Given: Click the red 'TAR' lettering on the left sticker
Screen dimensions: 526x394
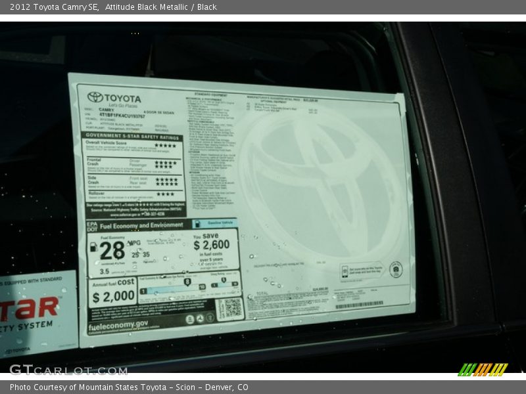Looking at the screenshot, I should (29, 308).
